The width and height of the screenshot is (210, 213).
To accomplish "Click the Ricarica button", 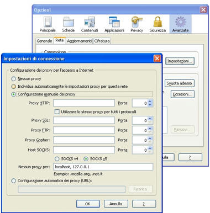I will pyautogui.click(x=140, y=189).
